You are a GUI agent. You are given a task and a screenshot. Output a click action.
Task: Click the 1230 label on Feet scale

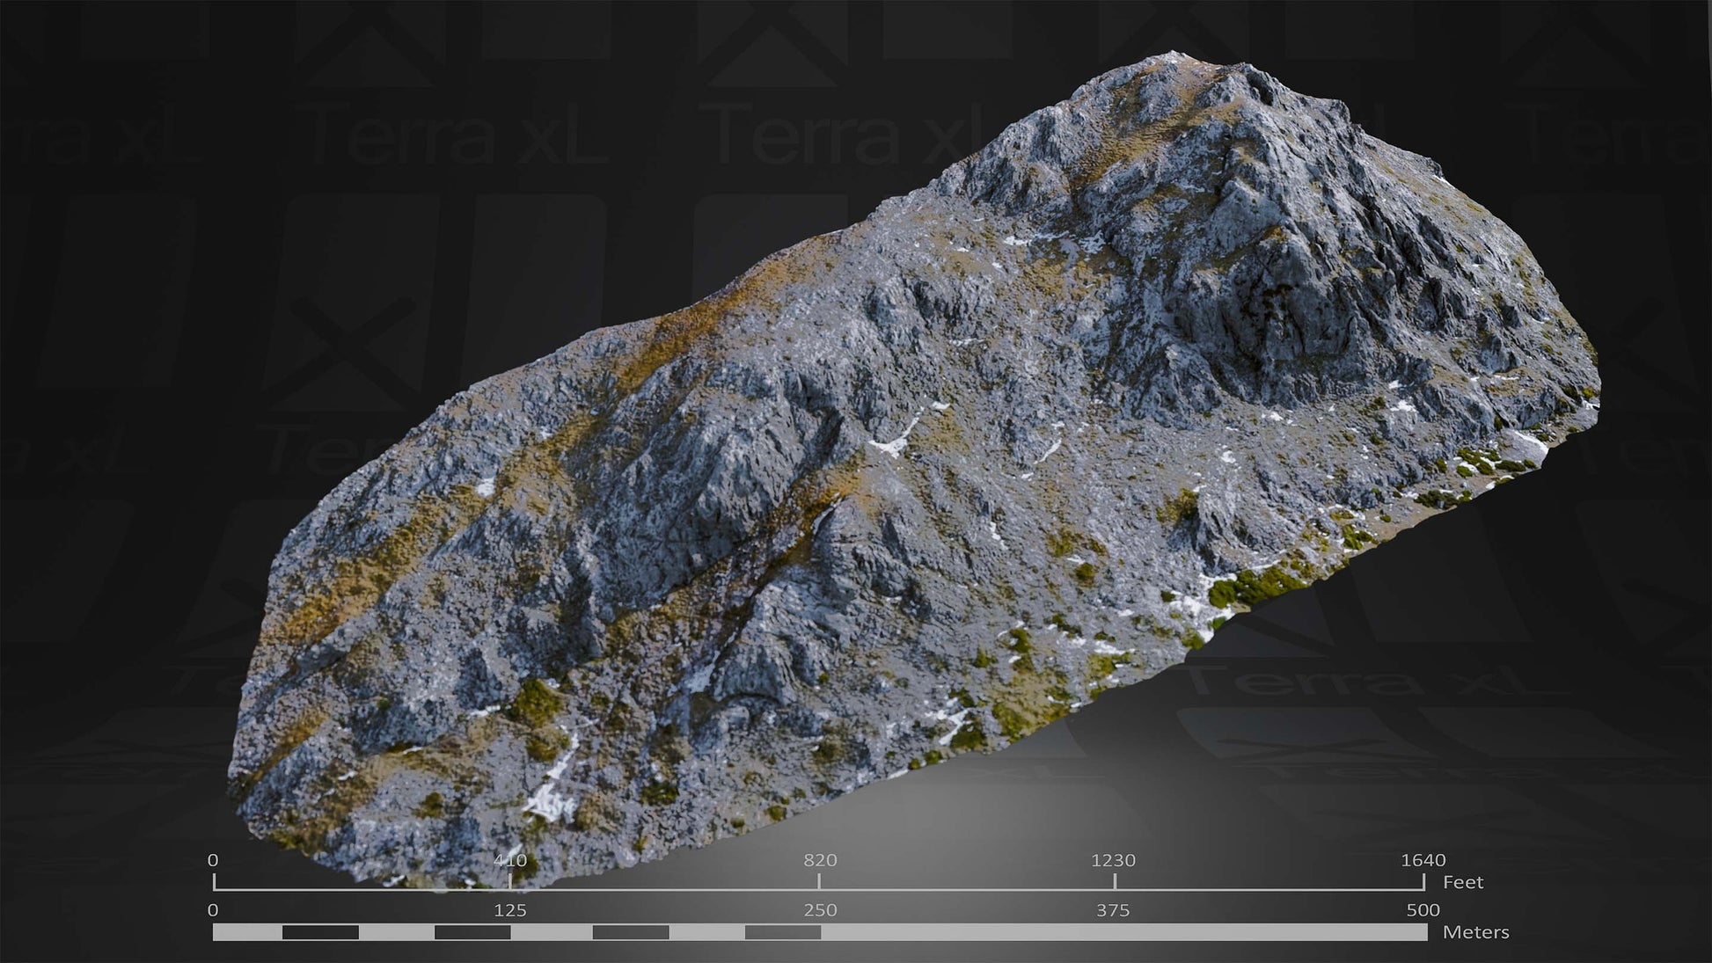(x=1114, y=860)
